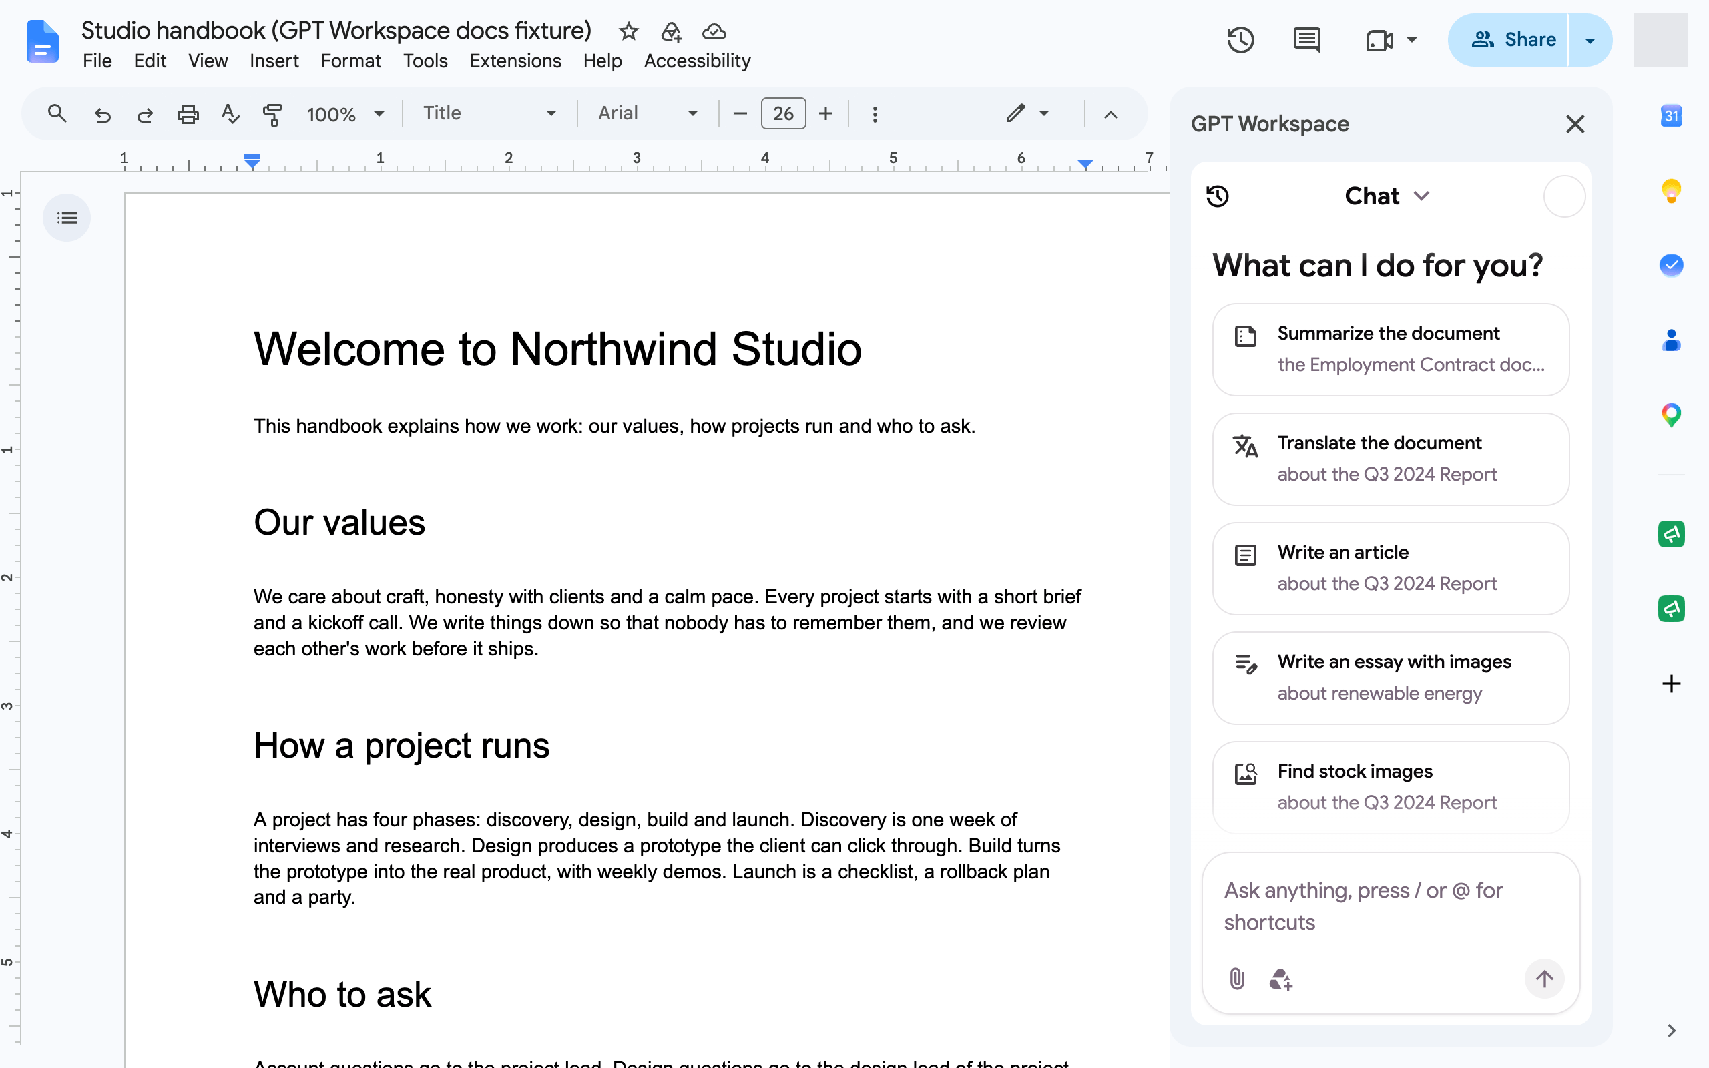Choose Summarize the document suggestion

click(1391, 350)
